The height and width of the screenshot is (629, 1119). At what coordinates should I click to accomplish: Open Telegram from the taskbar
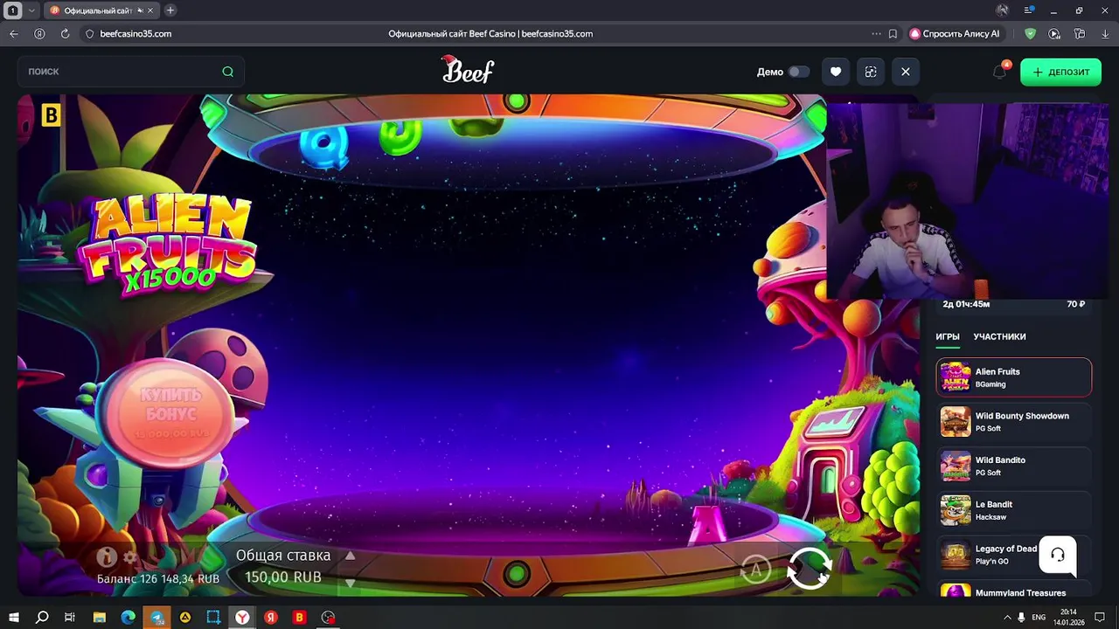156,618
